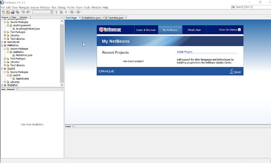Image resolution: width=271 pixels, height=163 pixels.
Task: Switch to the Files tab
Action: pyautogui.click(x=14, y=17)
